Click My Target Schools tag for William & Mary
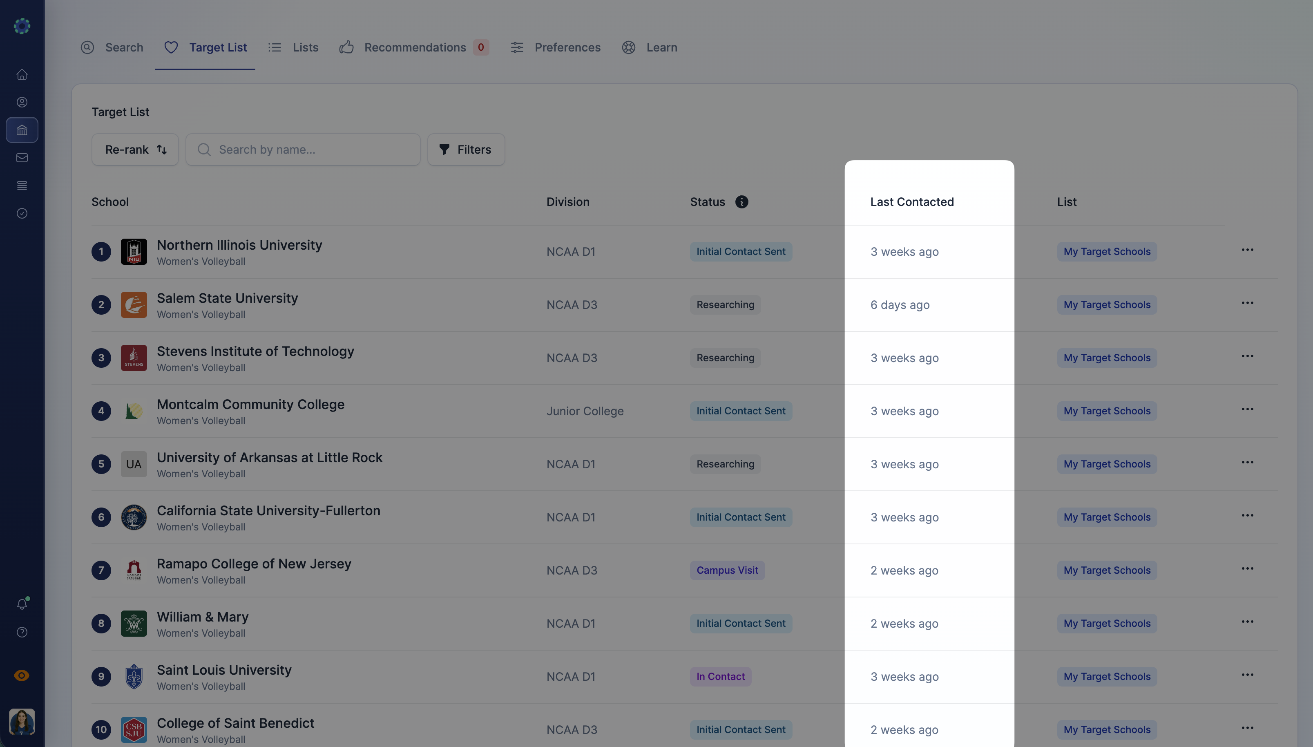The height and width of the screenshot is (747, 1313). pyautogui.click(x=1107, y=623)
